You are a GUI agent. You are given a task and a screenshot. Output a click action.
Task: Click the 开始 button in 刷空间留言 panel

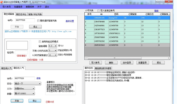pos(17,27)
